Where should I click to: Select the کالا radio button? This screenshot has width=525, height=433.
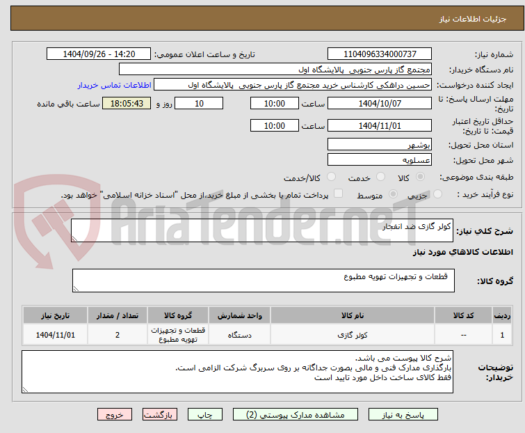[420, 177]
